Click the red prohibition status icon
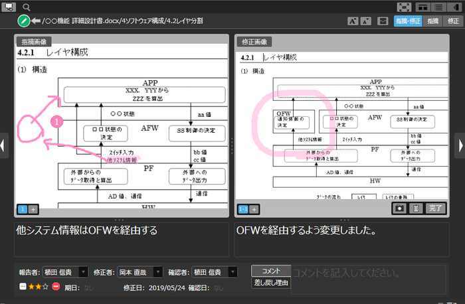 coord(55,287)
